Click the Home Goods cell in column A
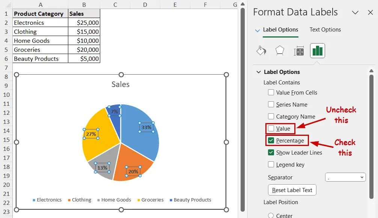This screenshot has height=218, width=378. tap(41, 41)
